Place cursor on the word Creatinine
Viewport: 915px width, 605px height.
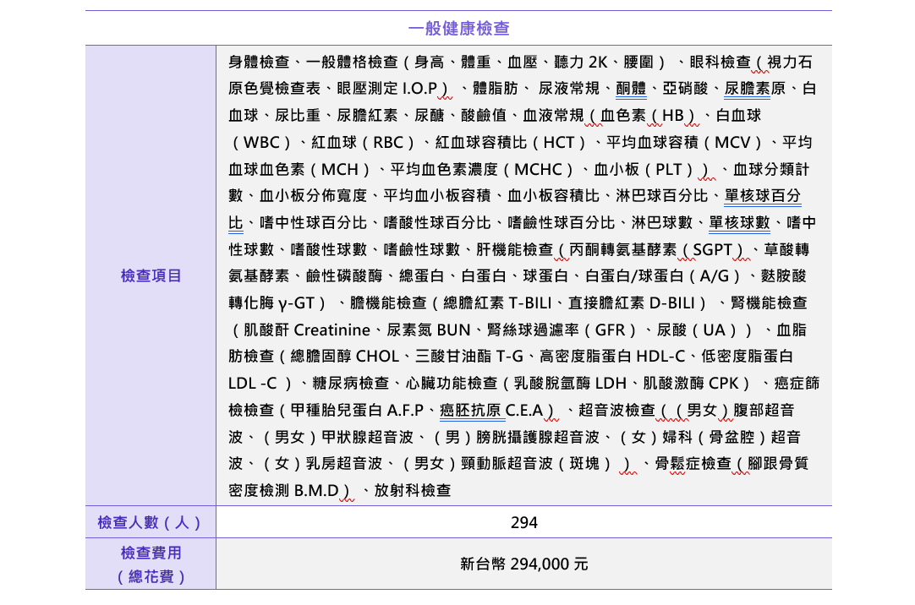pyautogui.click(x=332, y=330)
